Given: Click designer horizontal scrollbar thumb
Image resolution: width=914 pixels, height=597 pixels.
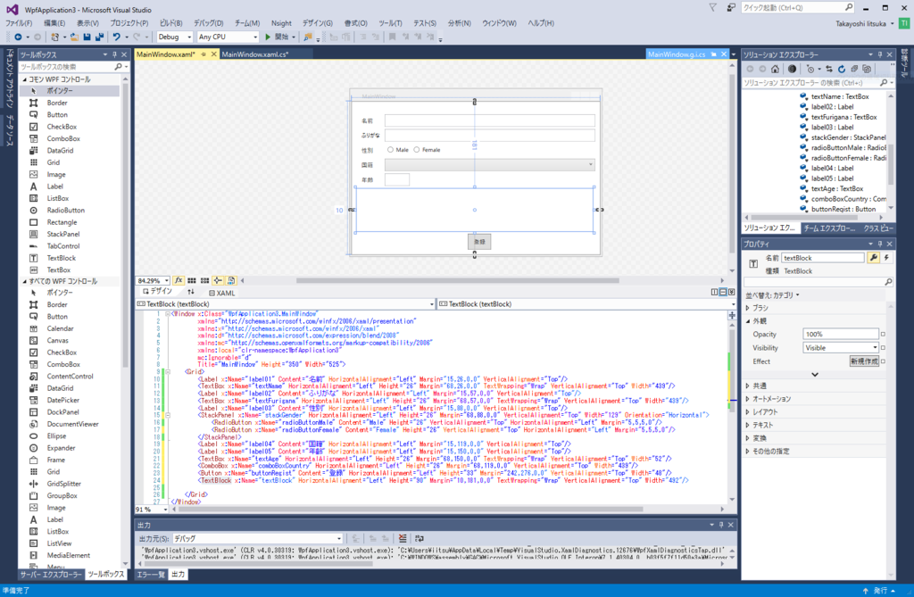Looking at the screenshot, I should tap(458, 280).
